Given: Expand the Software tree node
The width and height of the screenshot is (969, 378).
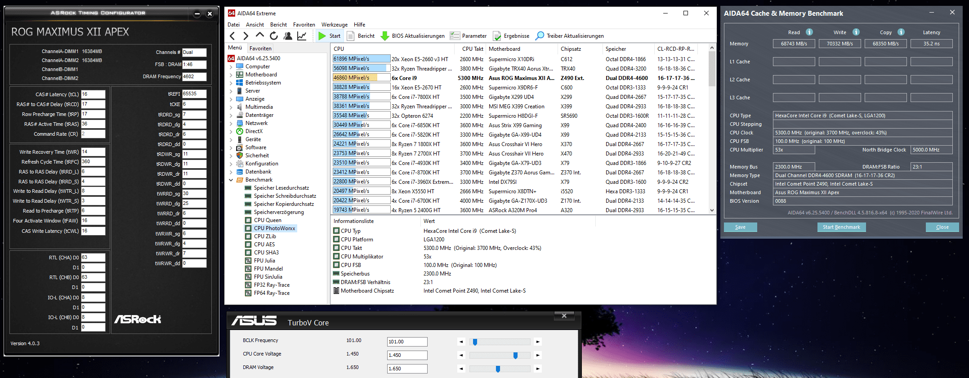Looking at the screenshot, I should tap(231, 147).
